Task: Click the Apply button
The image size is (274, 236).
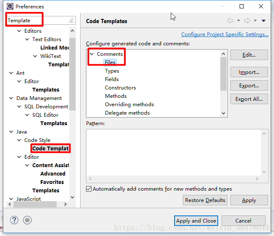Action: click(x=249, y=200)
